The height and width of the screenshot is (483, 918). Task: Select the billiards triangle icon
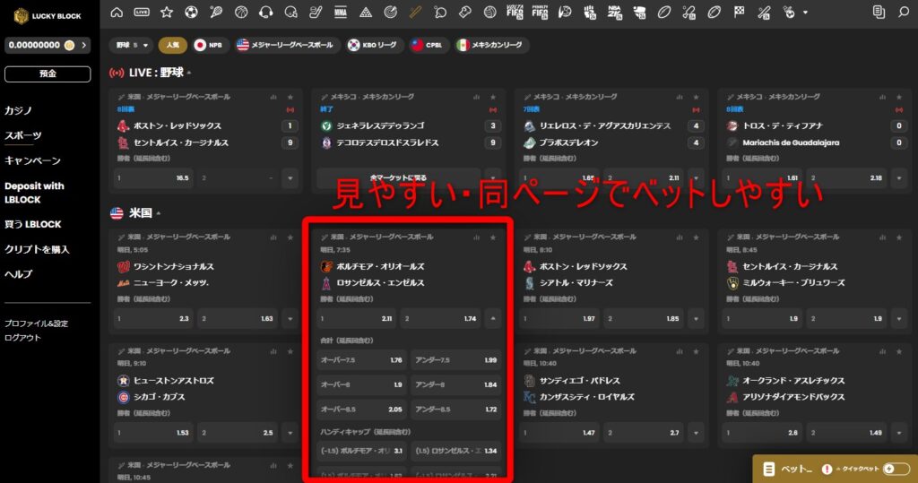[x=366, y=13]
